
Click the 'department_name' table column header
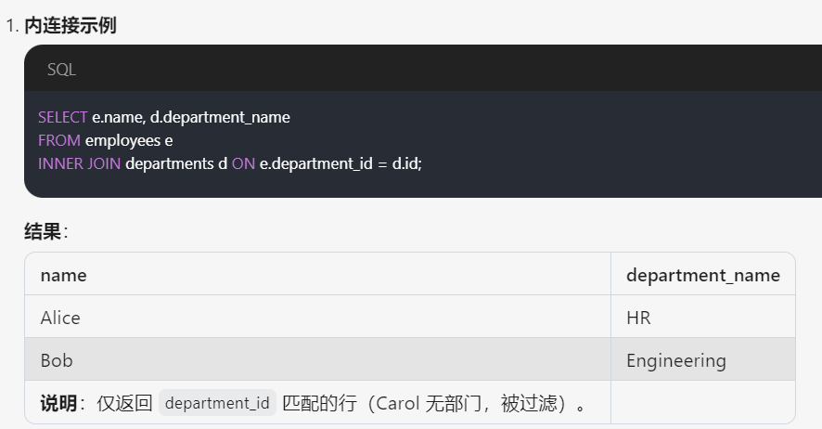(702, 275)
